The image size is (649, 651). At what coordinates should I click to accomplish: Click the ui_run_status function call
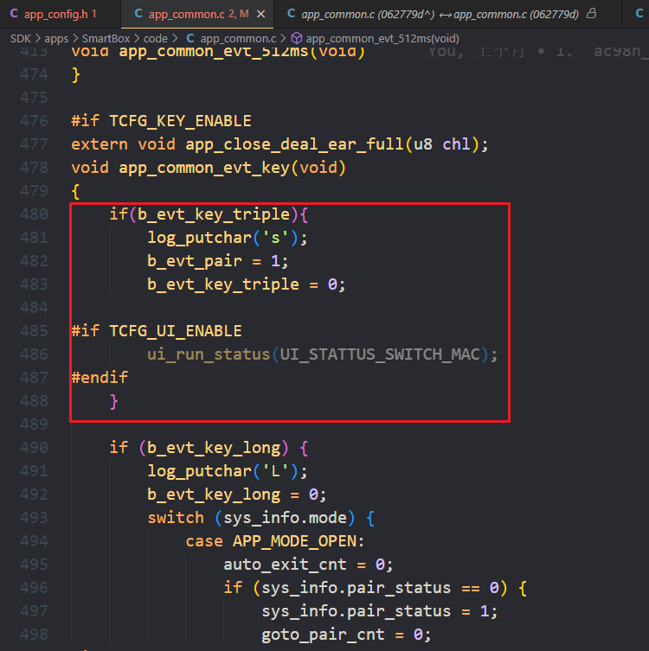point(209,354)
